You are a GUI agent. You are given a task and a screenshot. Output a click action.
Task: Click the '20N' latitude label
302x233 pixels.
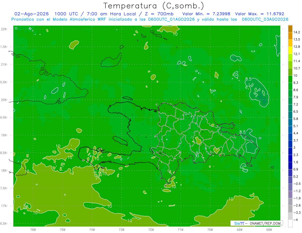tap(4, 100)
